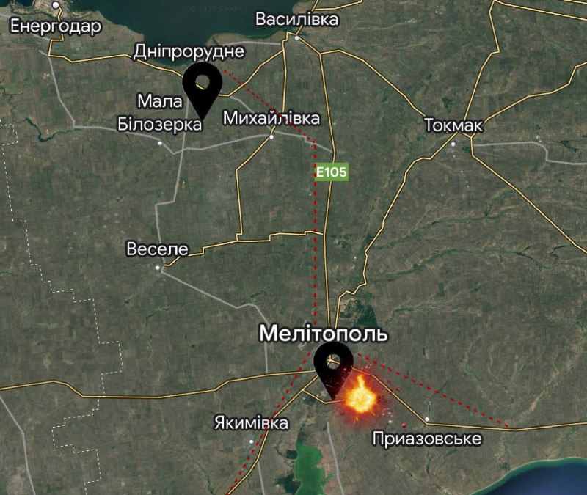Image resolution: width=587 pixels, height=495 pixels.
Task: Click the Енергодар label
Action: [56, 26]
